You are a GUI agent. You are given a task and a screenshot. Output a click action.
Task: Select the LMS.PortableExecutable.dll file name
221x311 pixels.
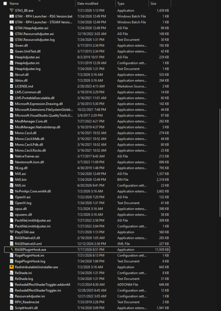pos(34,98)
